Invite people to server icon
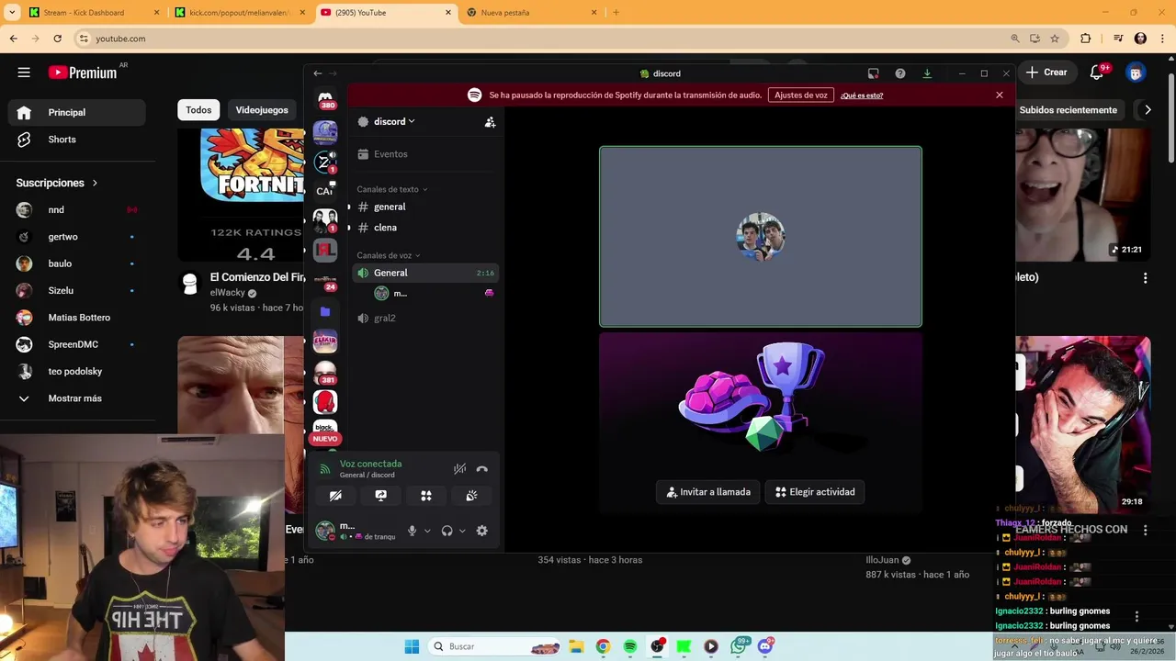The height and width of the screenshot is (661, 1176). (490, 122)
